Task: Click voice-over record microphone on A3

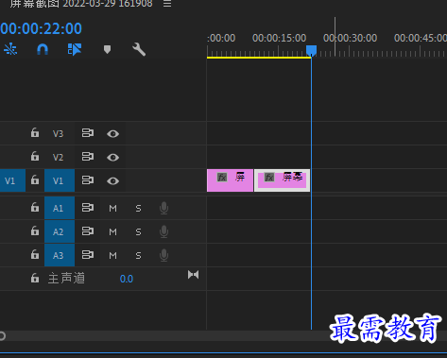Action: pyautogui.click(x=163, y=255)
